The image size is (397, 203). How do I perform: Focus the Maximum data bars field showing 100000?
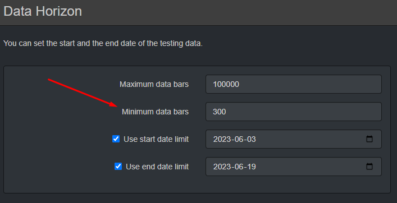294,84
